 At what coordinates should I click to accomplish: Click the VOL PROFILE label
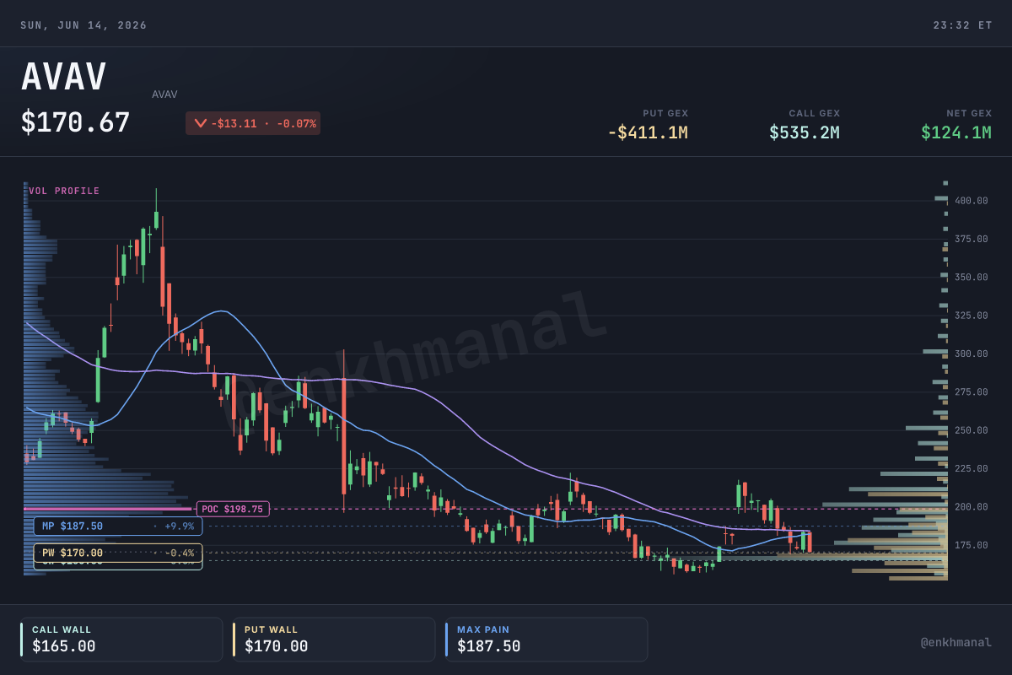coord(64,192)
